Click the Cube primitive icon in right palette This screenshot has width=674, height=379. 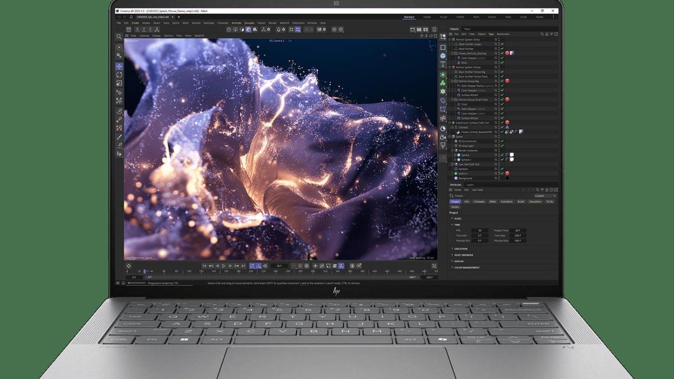pos(443,56)
